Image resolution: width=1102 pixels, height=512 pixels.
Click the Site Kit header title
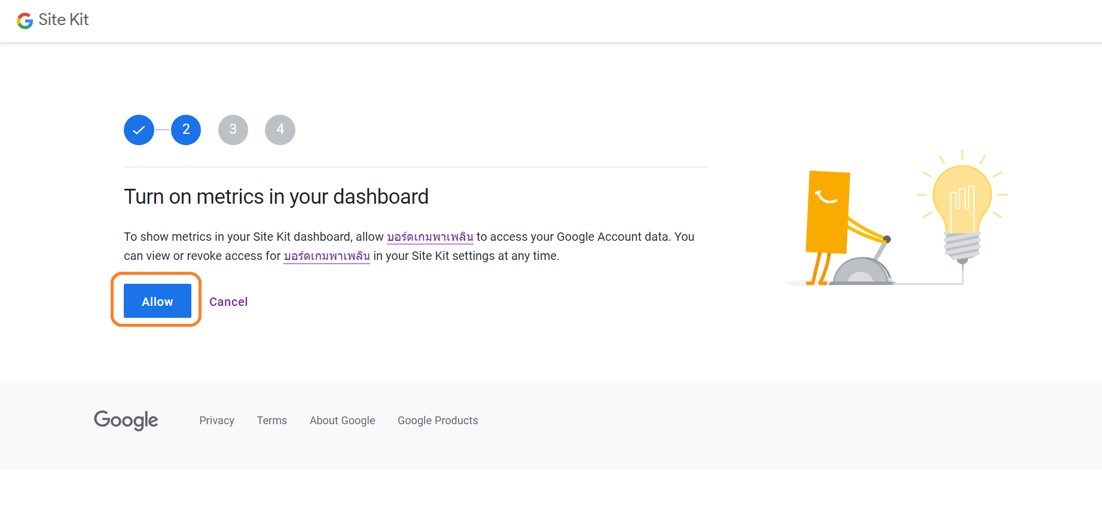coord(63,20)
